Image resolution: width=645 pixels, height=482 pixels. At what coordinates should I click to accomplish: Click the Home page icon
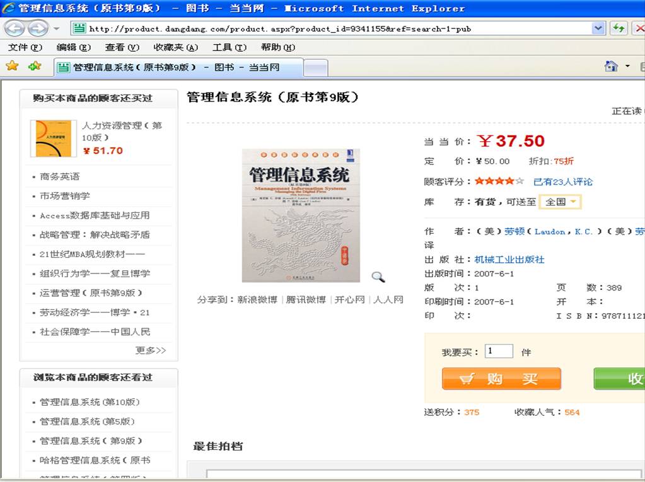pyautogui.click(x=612, y=66)
